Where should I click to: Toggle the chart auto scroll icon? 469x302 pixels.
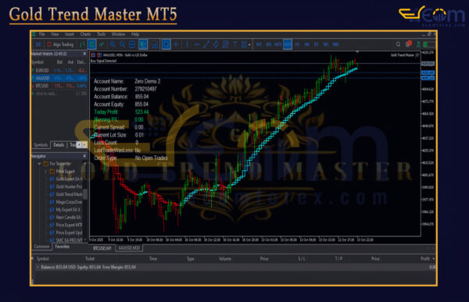tap(143, 44)
